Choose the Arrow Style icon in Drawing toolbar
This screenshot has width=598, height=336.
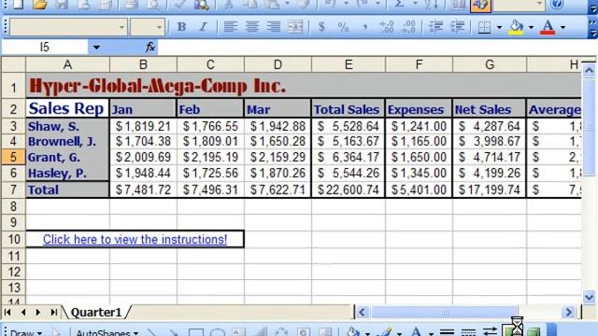(x=490, y=332)
